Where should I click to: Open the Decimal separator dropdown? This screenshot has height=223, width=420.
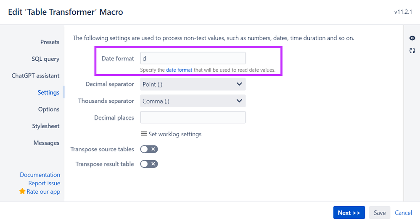click(193, 84)
